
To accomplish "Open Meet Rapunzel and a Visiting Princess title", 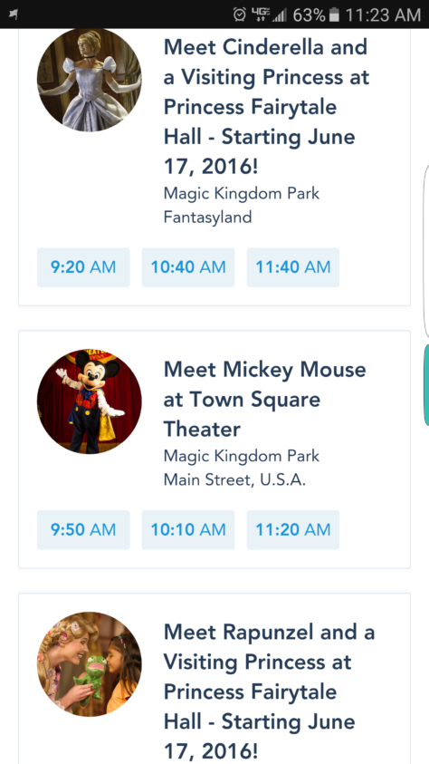I will coord(269,691).
